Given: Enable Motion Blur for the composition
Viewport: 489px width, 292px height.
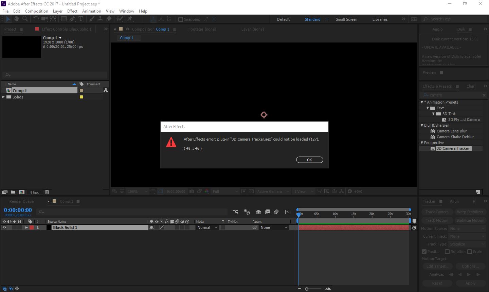Looking at the screenshot, I should pos(276,212).
